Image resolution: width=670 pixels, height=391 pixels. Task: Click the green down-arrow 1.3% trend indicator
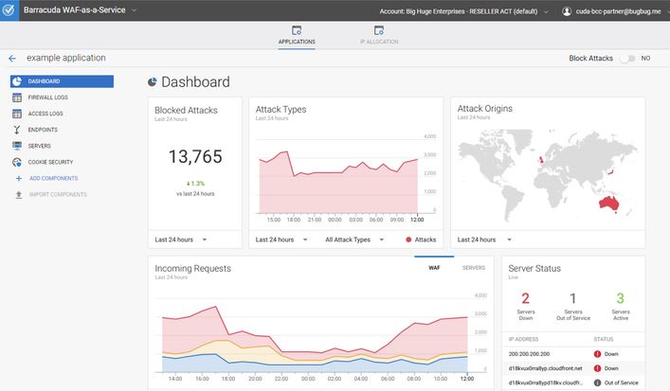coord(196,184)
